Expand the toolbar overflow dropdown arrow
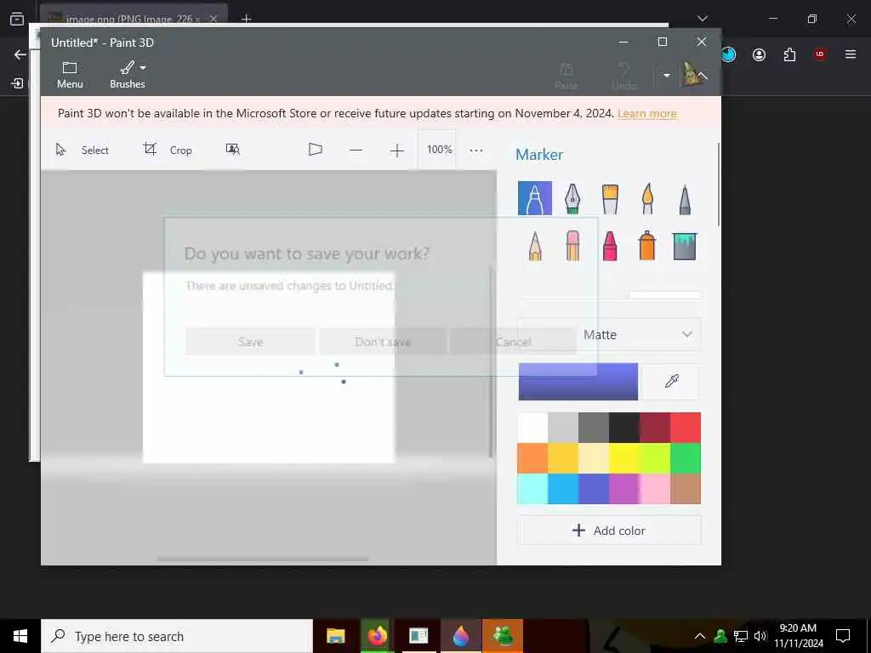This screenshot has width=871, height=653. (667, 75)
